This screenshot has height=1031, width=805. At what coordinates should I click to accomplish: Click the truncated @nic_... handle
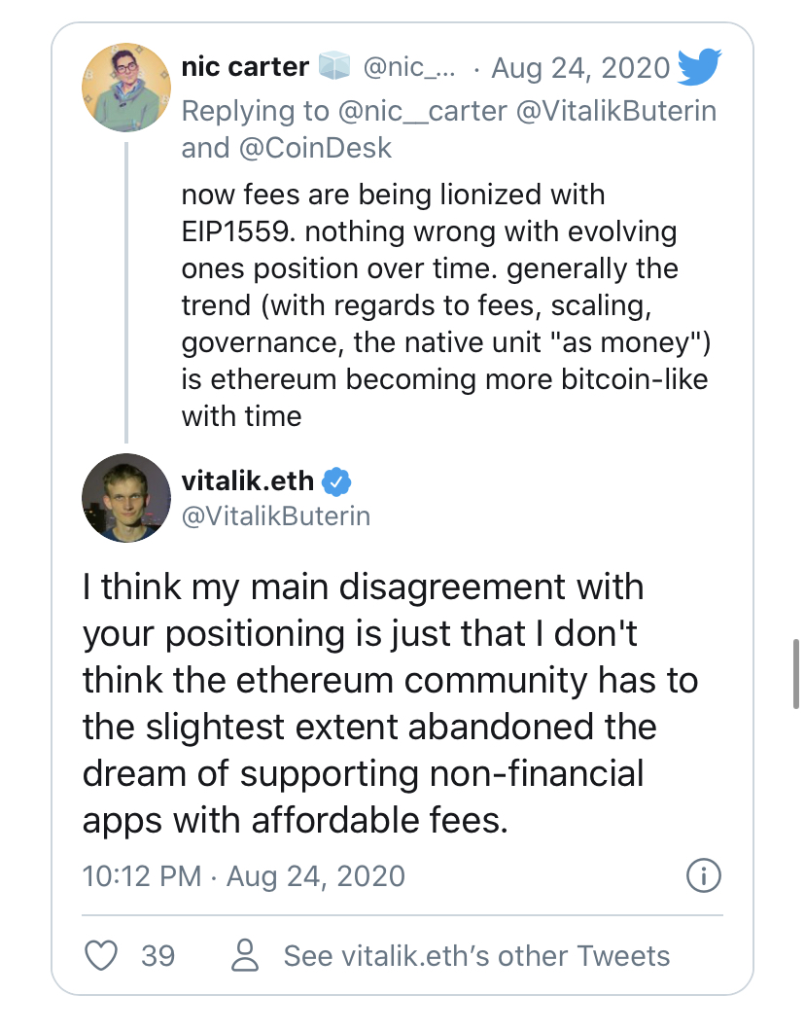click(406, 68)
